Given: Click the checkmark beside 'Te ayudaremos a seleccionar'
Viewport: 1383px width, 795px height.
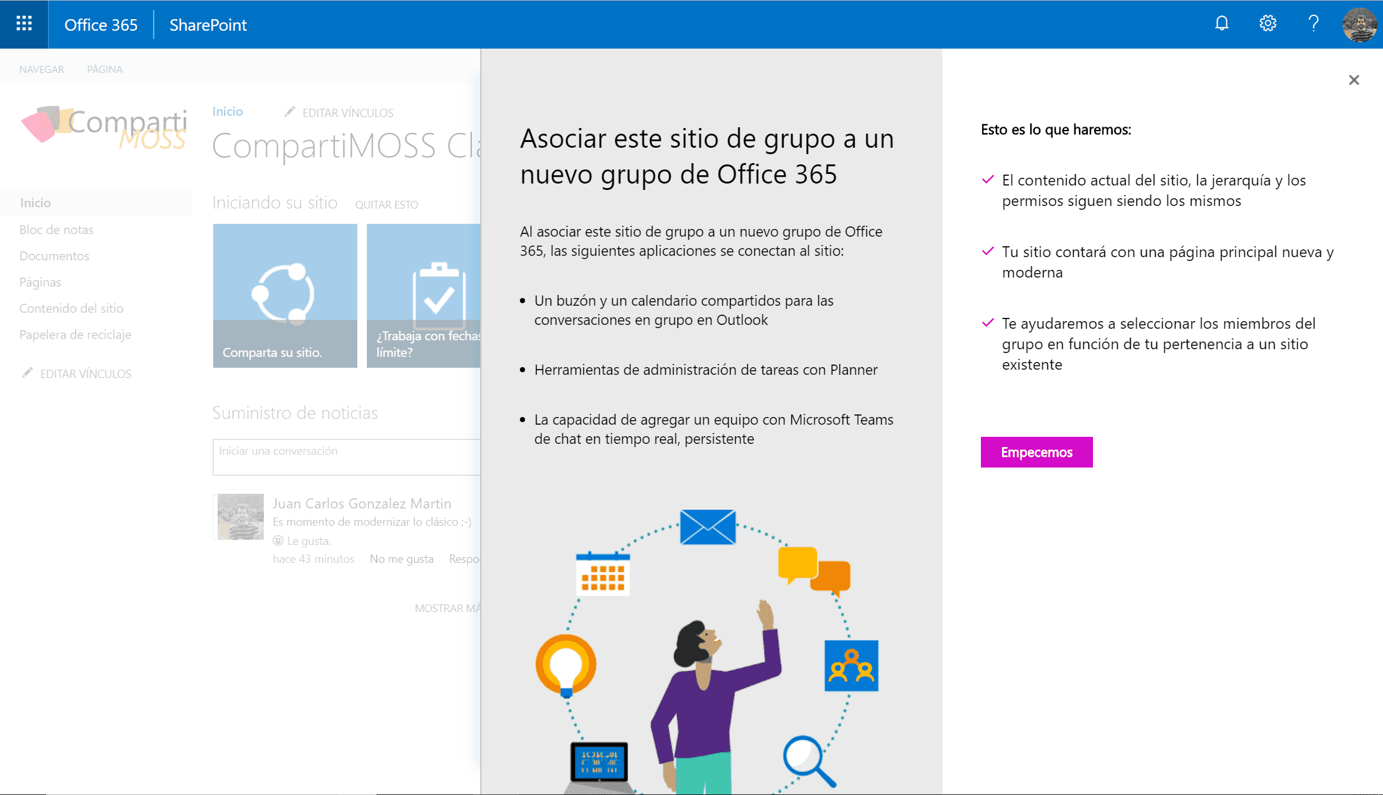Looking at the screenshot, I should pos(988,323).
